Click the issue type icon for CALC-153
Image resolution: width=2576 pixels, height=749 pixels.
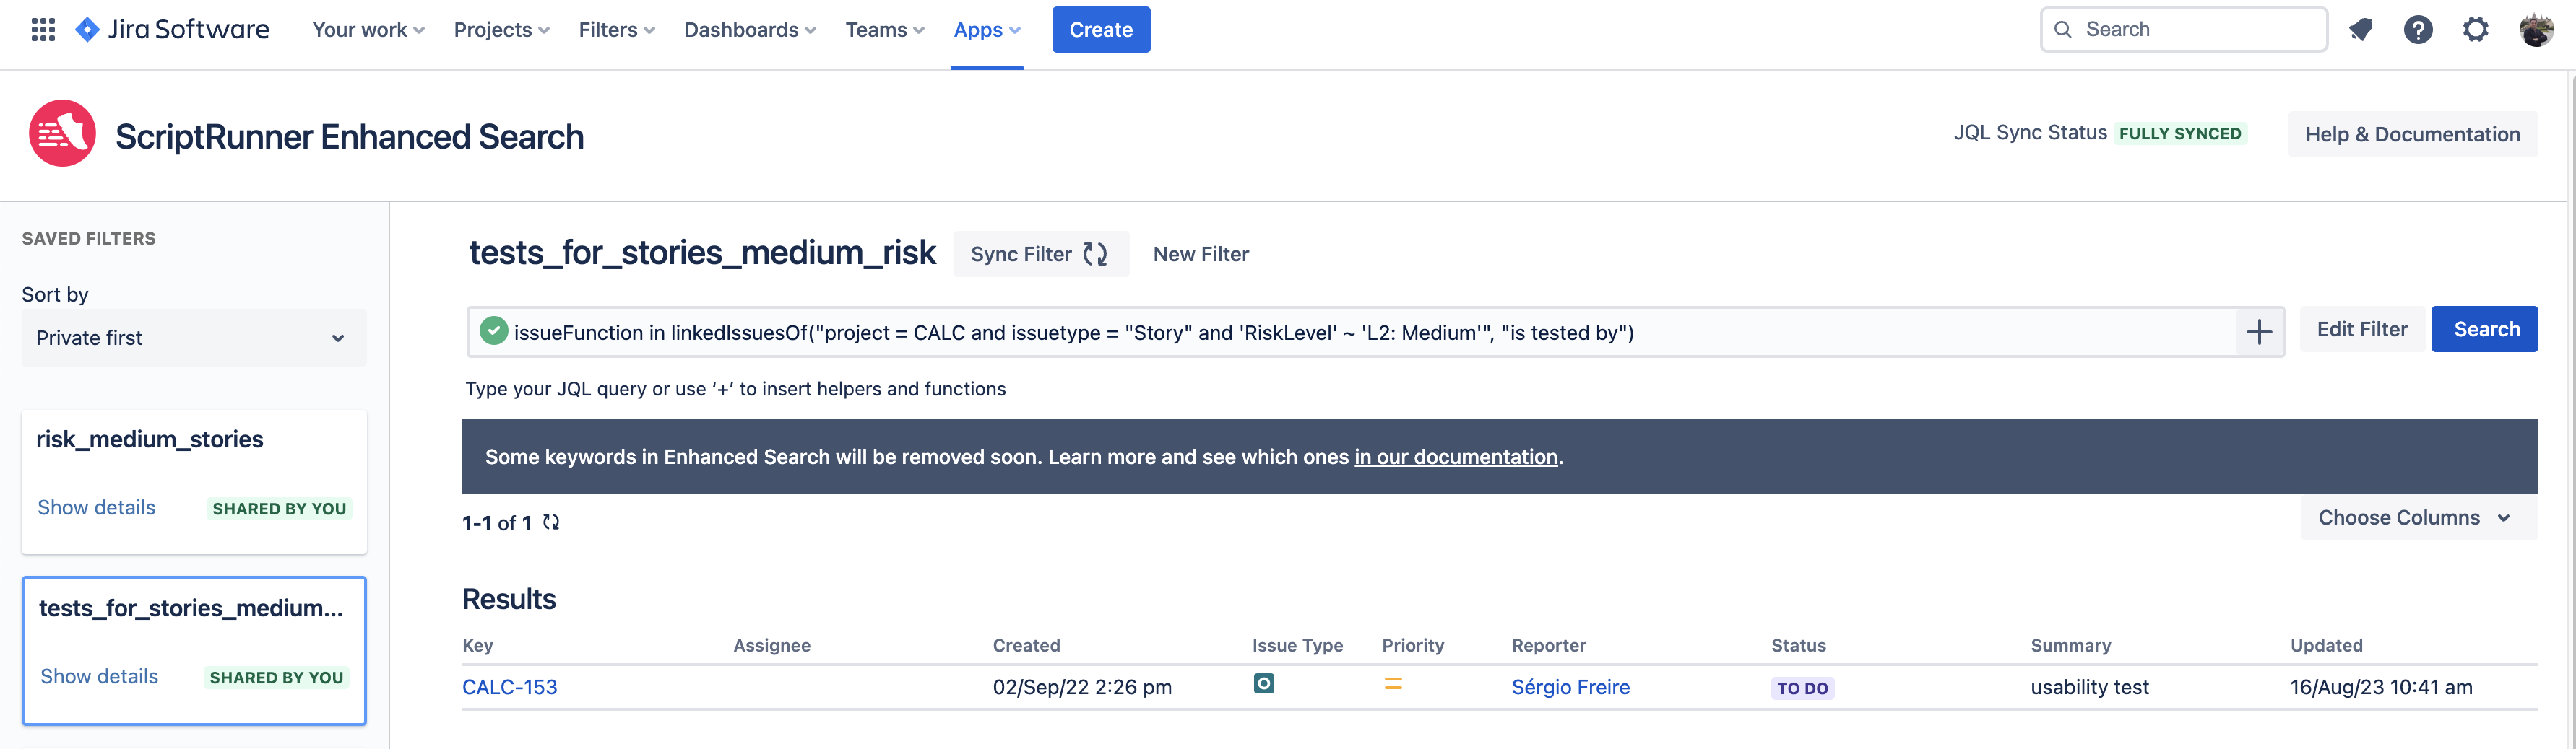click(1264, 684)
